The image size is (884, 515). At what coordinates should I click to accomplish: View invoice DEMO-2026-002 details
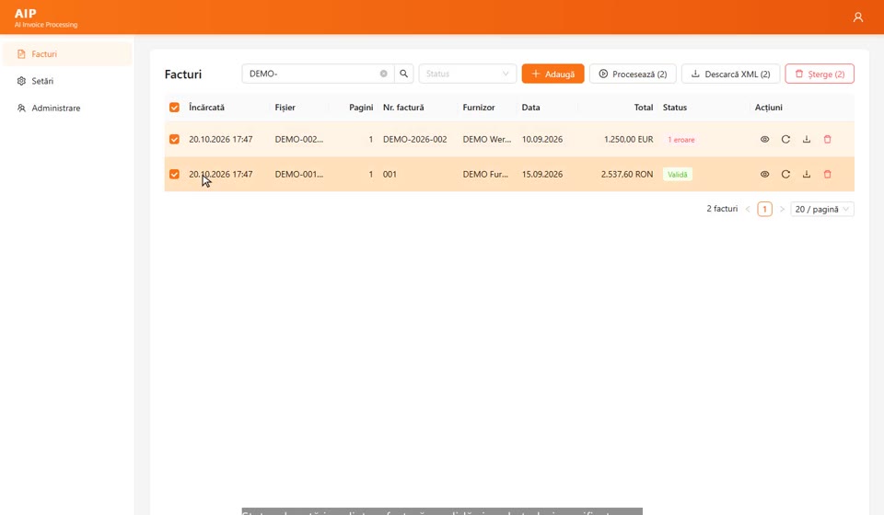(764, 140)
